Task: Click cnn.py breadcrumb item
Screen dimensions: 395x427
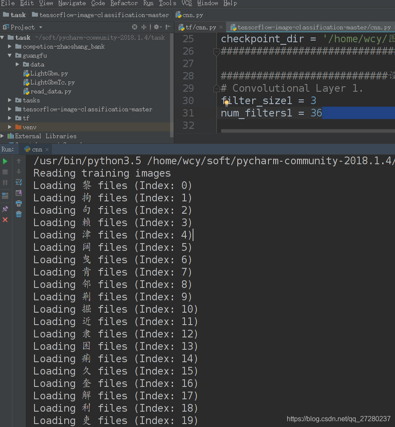Action: [189, 15]
